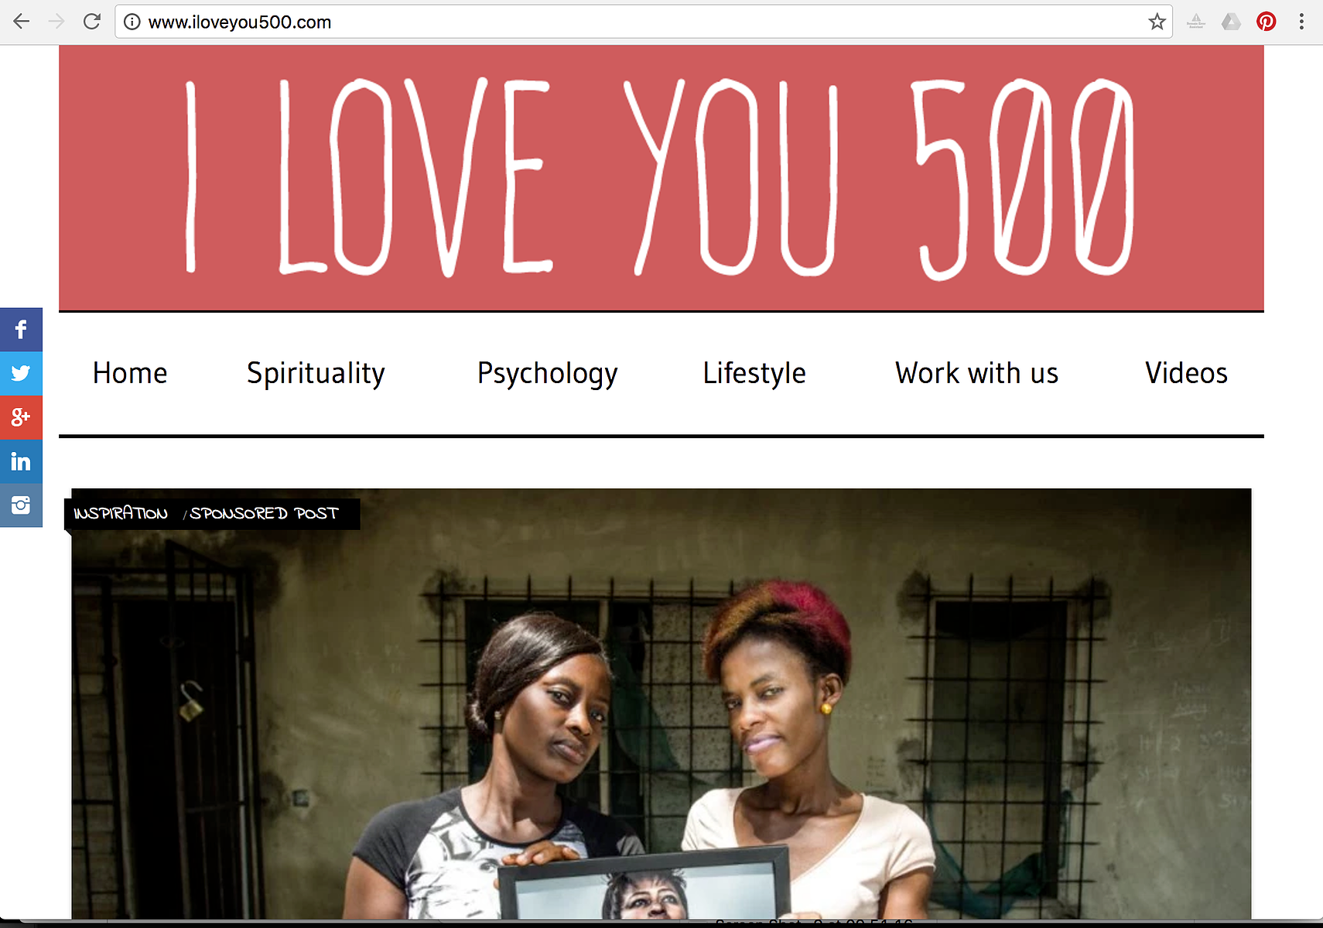
Task: Open the Instagram sidebar icon
Action: pos(21,505)
